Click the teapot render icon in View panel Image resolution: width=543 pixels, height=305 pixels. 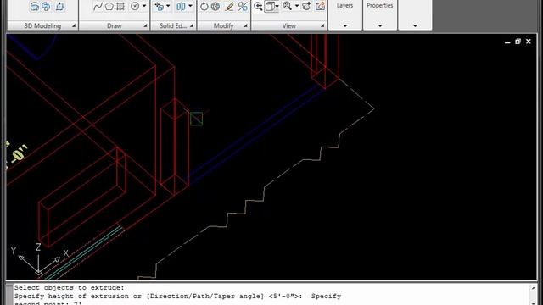tap(306, 6)
